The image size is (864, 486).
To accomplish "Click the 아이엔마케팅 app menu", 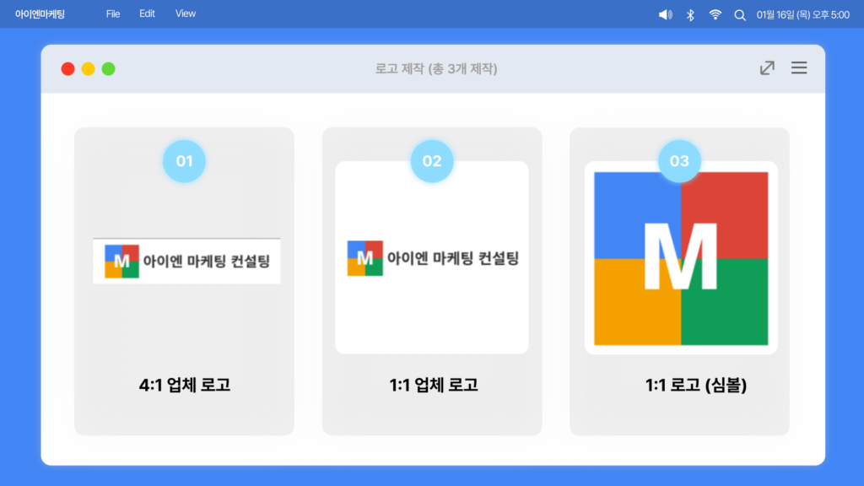I will pos(40,14).
